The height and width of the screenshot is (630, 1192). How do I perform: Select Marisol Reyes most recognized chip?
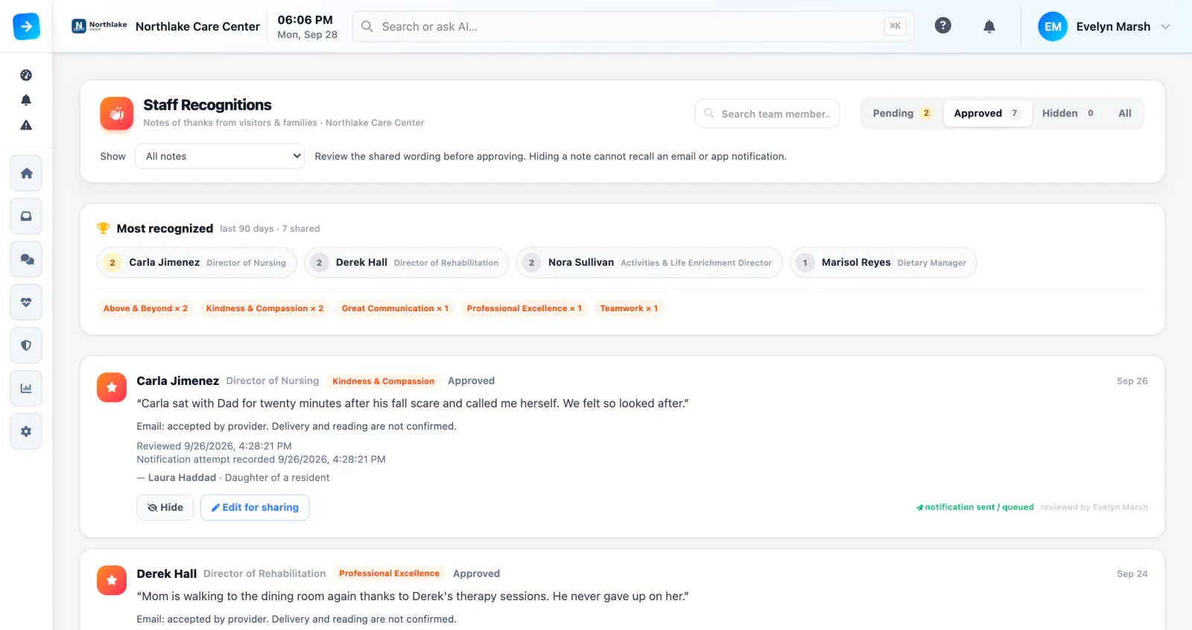coord(883,262)
